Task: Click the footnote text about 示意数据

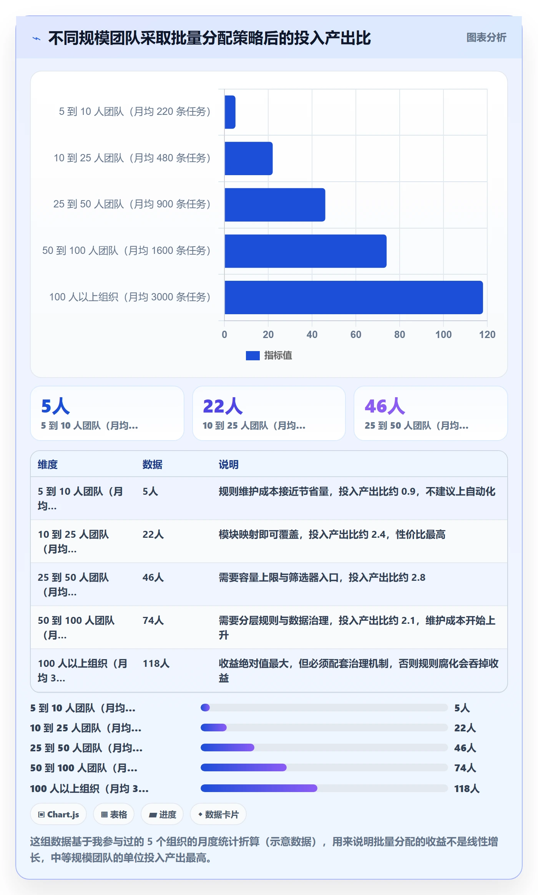Action: tap(264, 849)
